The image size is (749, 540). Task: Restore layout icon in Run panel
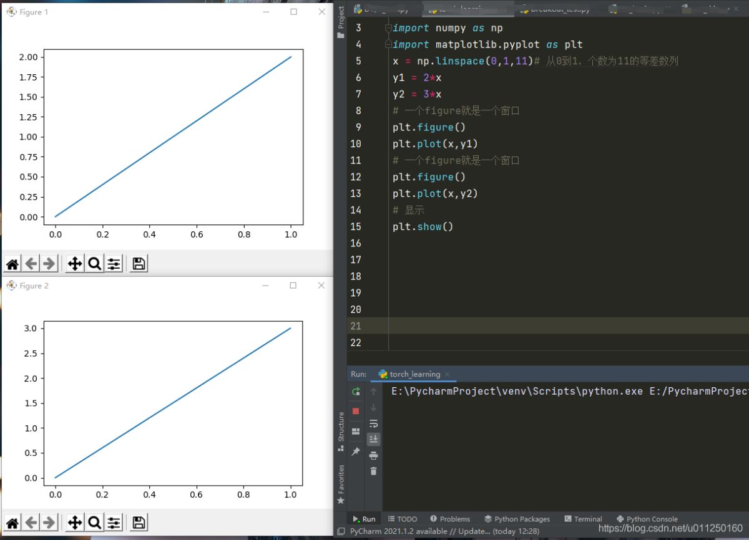coord(356,431)
